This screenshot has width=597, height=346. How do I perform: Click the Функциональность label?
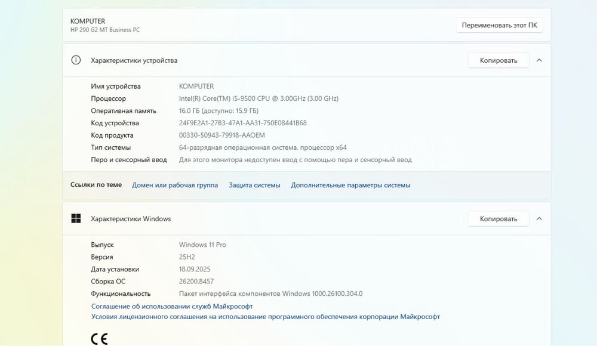(x=121, y=294)
